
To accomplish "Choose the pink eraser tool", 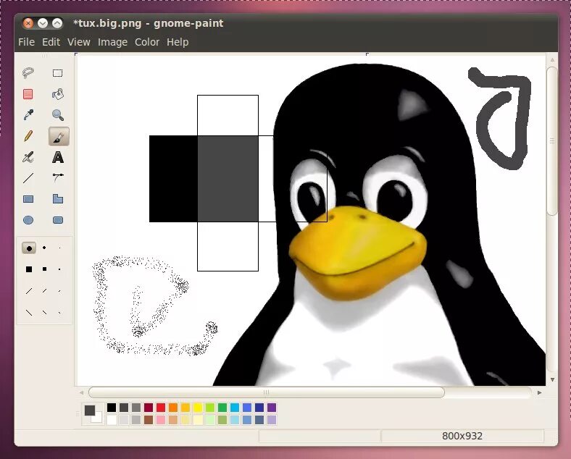I will tap(28, 94).
